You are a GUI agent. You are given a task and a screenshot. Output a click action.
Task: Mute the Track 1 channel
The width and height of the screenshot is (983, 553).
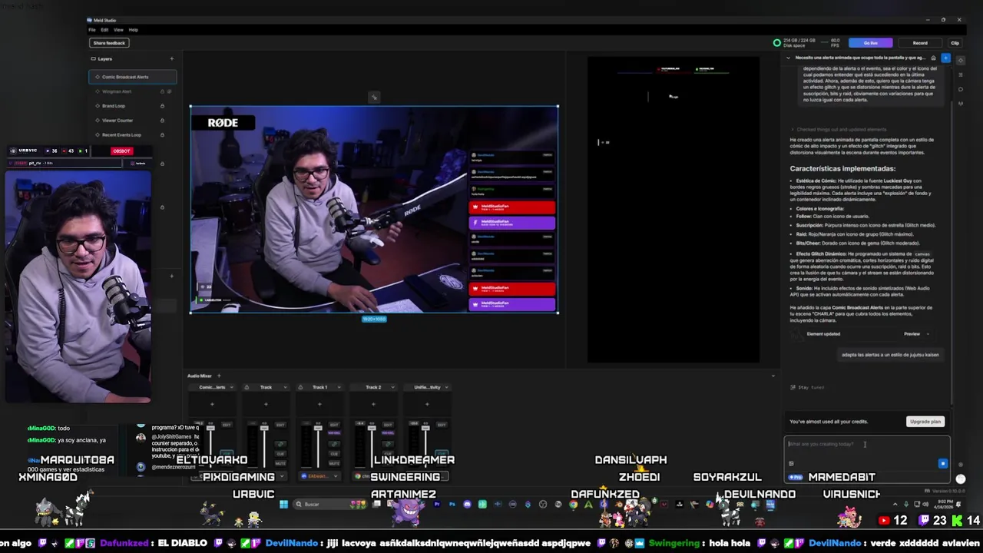[334, 463]
